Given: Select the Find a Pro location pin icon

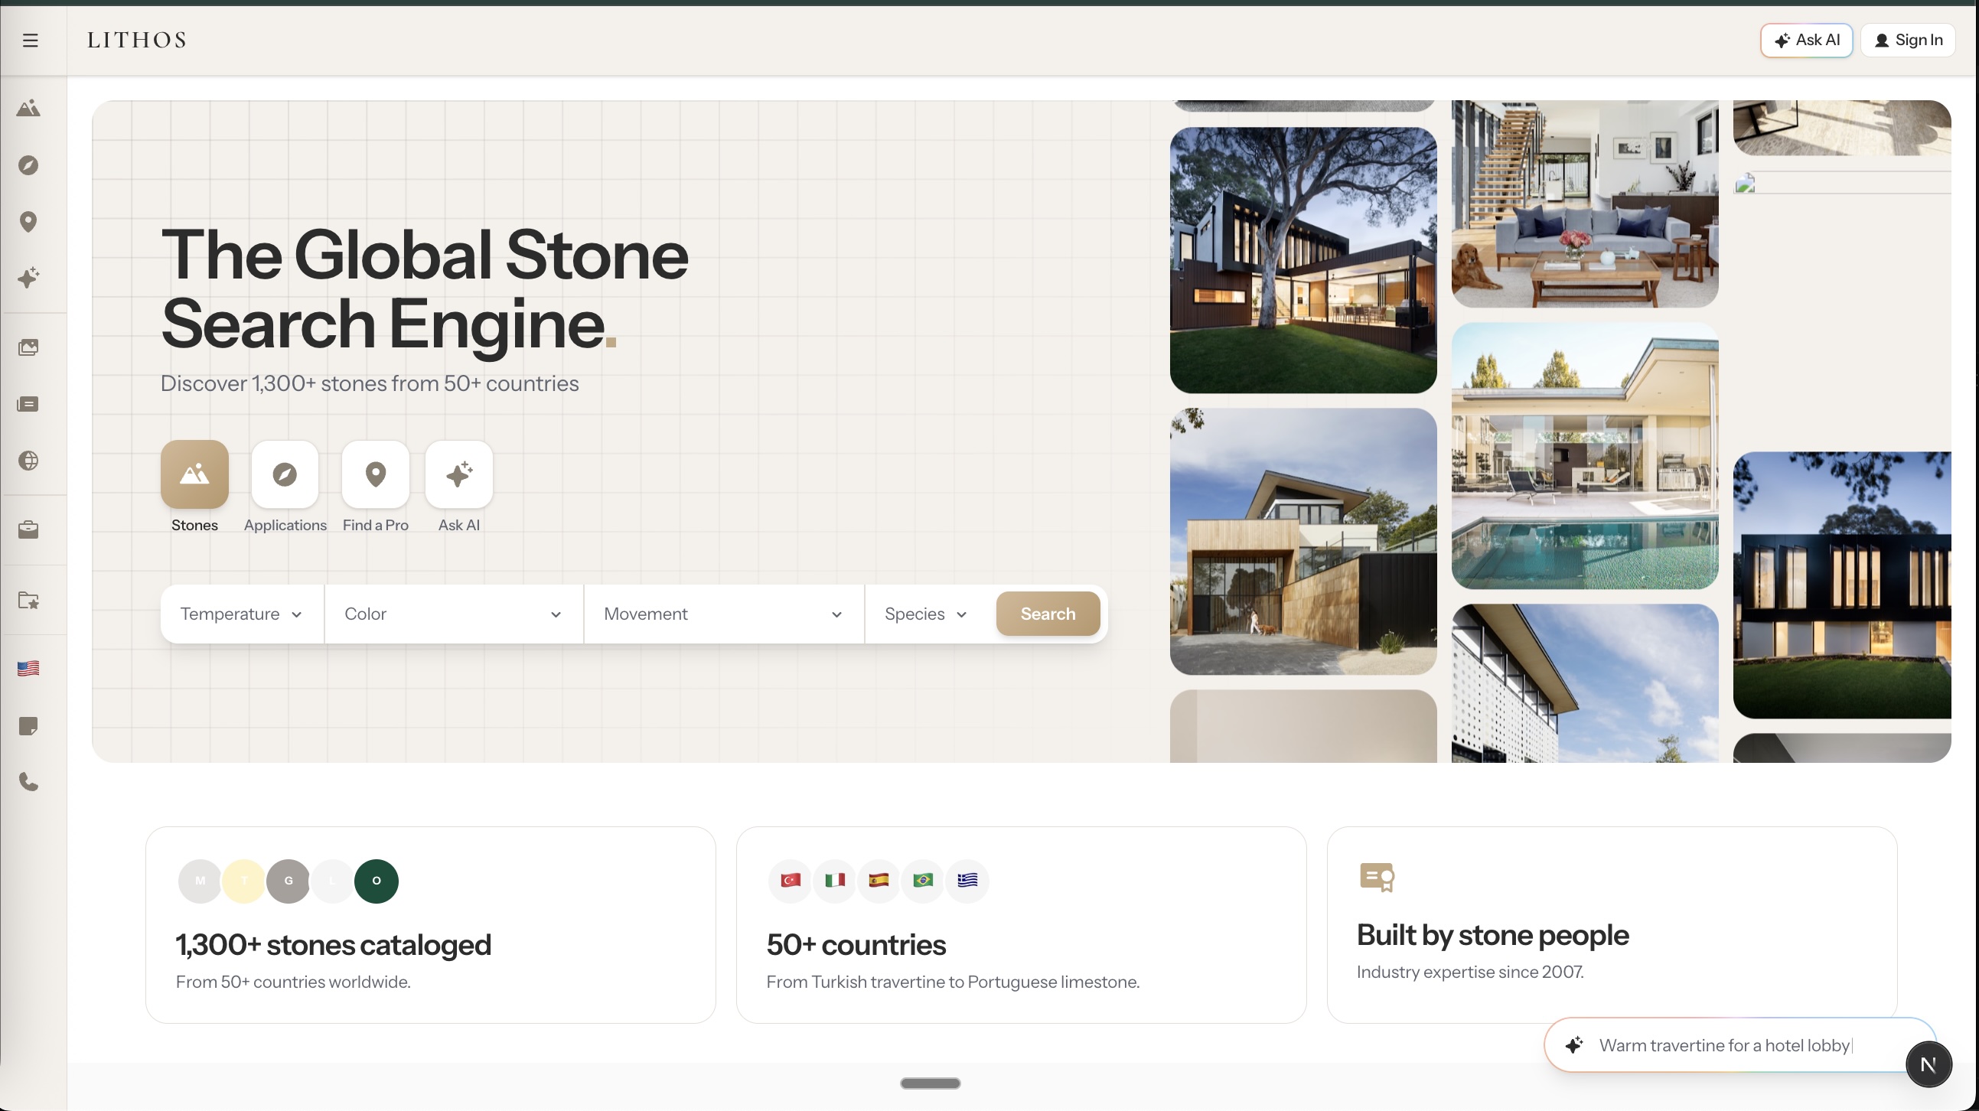Looking at the screenshot, I should pos(376,474).
